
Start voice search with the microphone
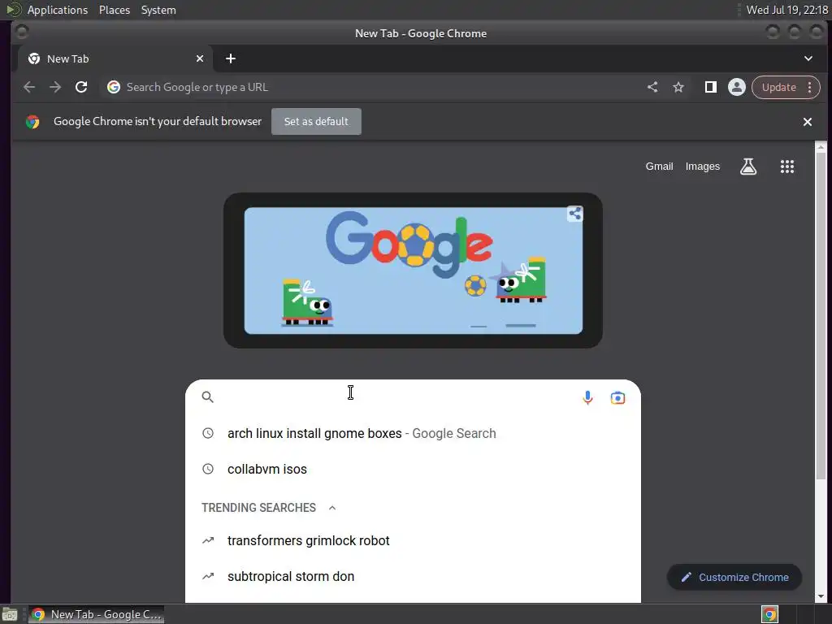coord(587,397)
